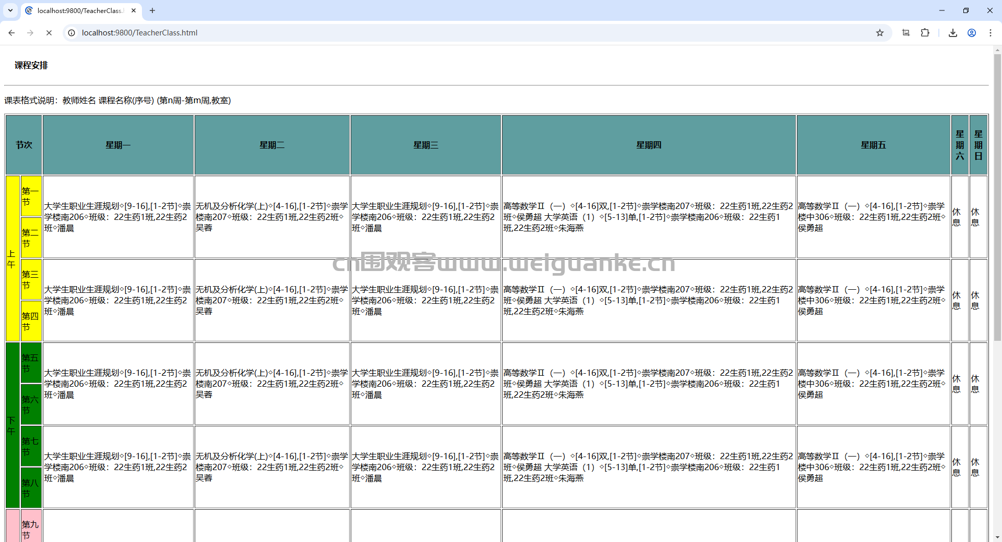Viewport: 1002px width, 542px height.
Task: Restore down the browser window
Action: click(x=966, y=10)
